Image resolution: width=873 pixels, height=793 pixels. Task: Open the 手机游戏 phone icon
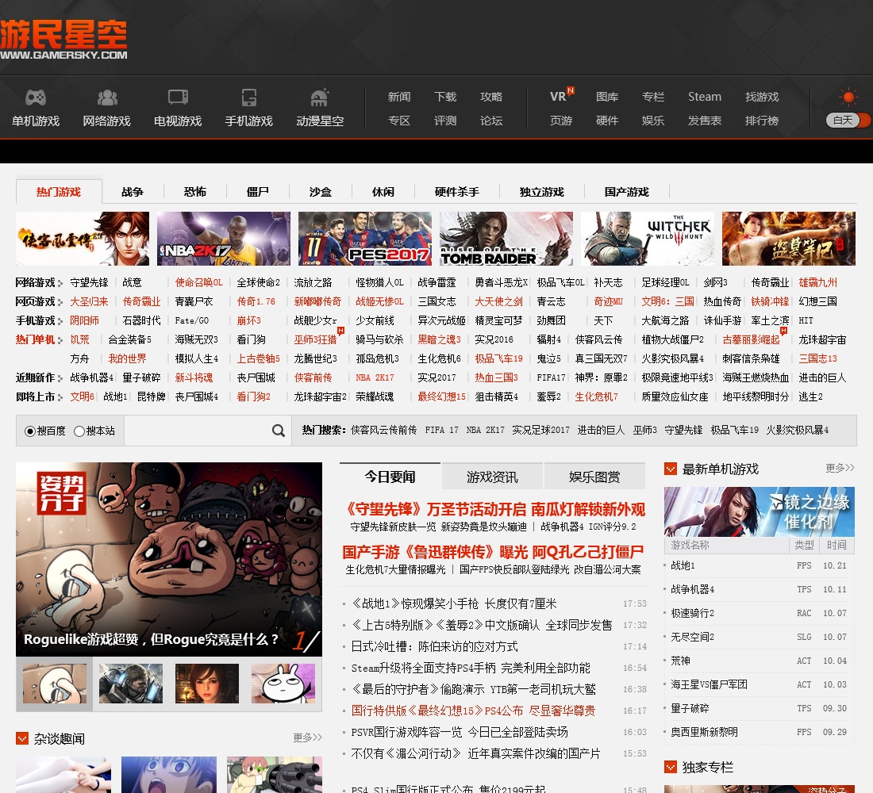pos(249,98)
